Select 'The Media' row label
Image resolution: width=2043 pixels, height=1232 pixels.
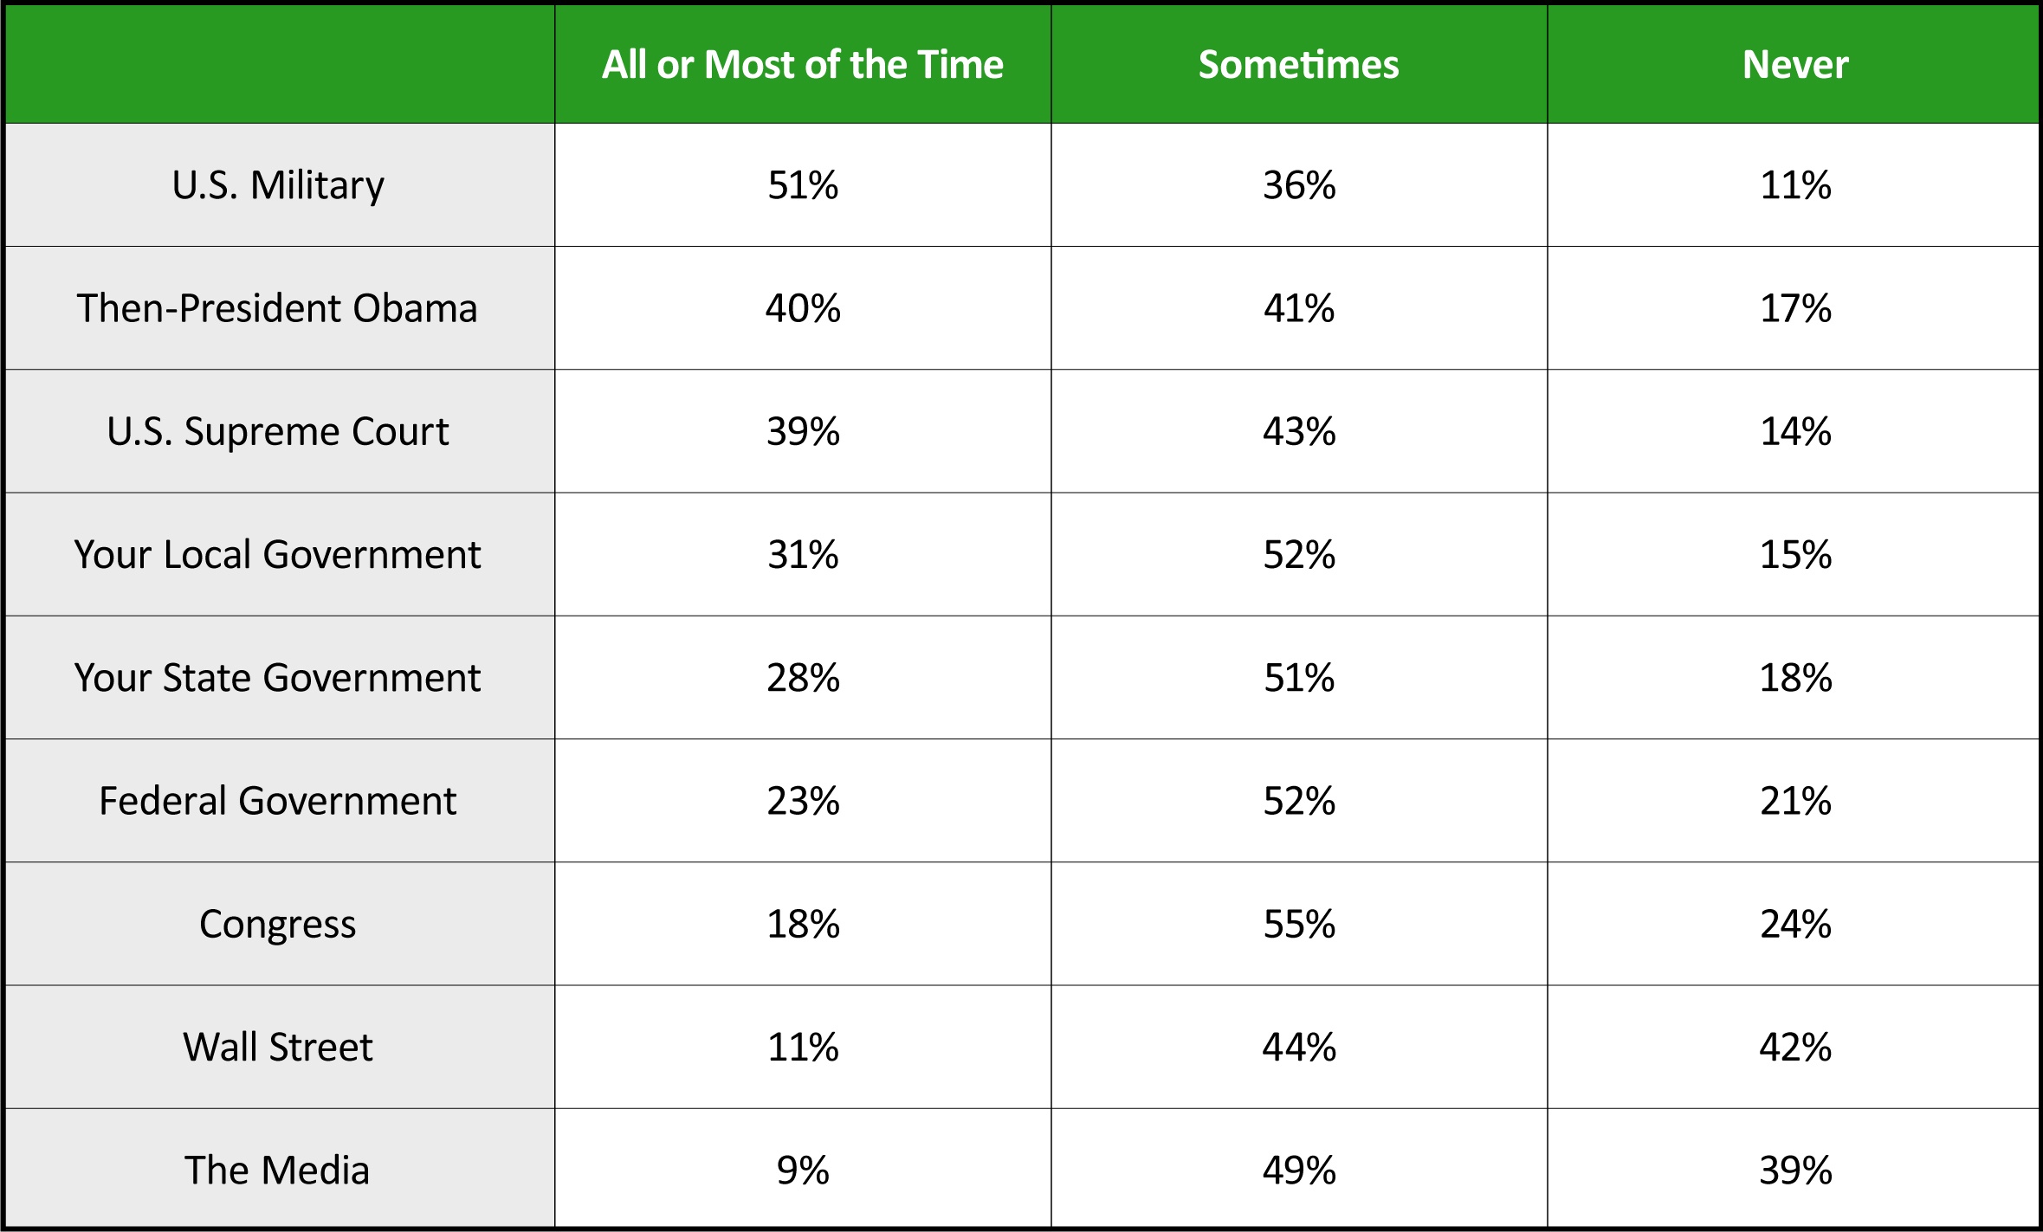[x=277, y=1170]
